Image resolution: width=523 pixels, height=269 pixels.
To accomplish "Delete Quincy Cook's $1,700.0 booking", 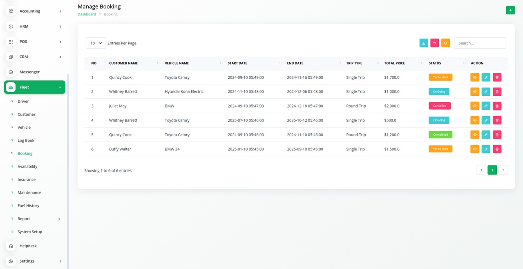I will point(497,77).
